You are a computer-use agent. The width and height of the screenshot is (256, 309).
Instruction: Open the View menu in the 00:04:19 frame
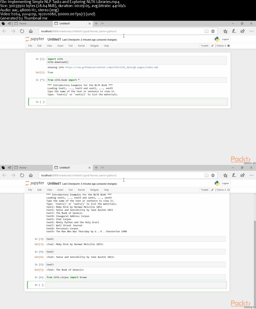[49, 190]
